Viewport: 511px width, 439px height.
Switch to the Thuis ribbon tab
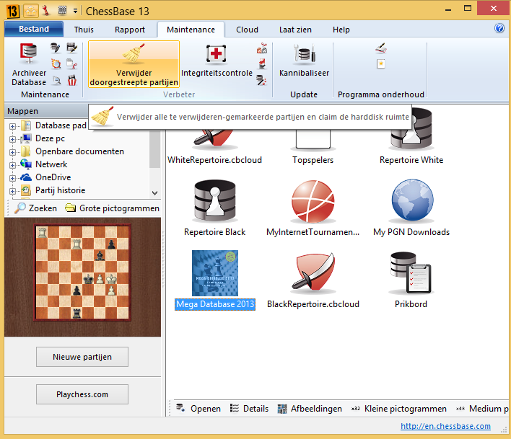click(84, 30)
